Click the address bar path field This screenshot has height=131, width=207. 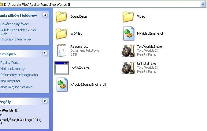coord(100,5)
